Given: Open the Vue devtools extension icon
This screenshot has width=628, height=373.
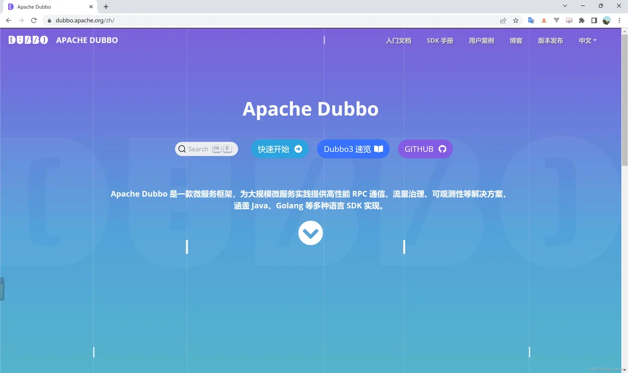Looking at the screenshot, I should pos(556,20).
